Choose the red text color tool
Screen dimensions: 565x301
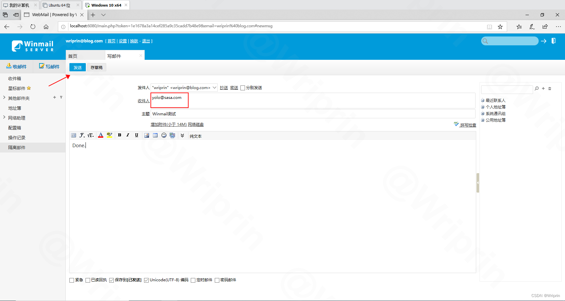point(101,135)
